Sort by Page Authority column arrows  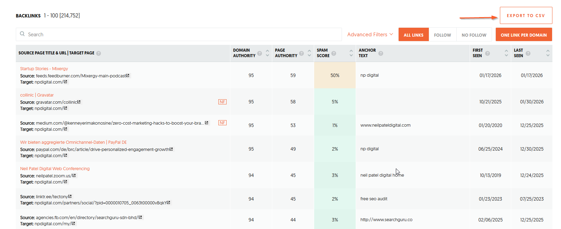click(x=309, y=53)
